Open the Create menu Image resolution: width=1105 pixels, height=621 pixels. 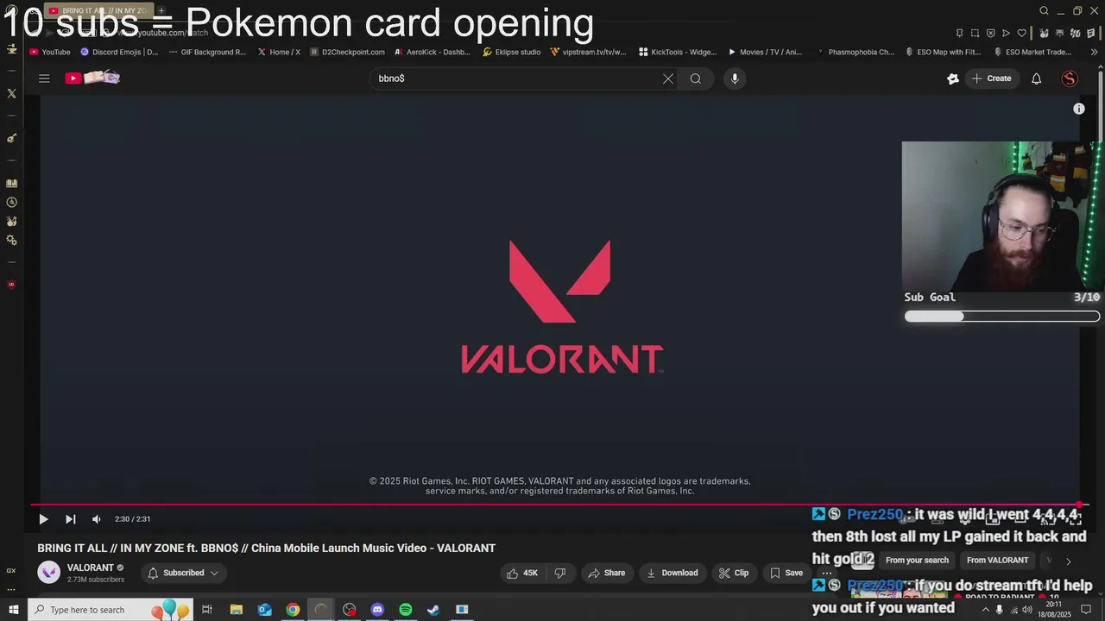(991, 78)
